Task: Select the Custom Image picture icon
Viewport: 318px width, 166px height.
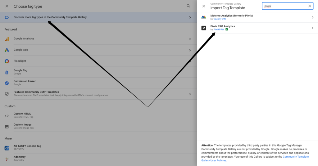Action: point(7,126)
